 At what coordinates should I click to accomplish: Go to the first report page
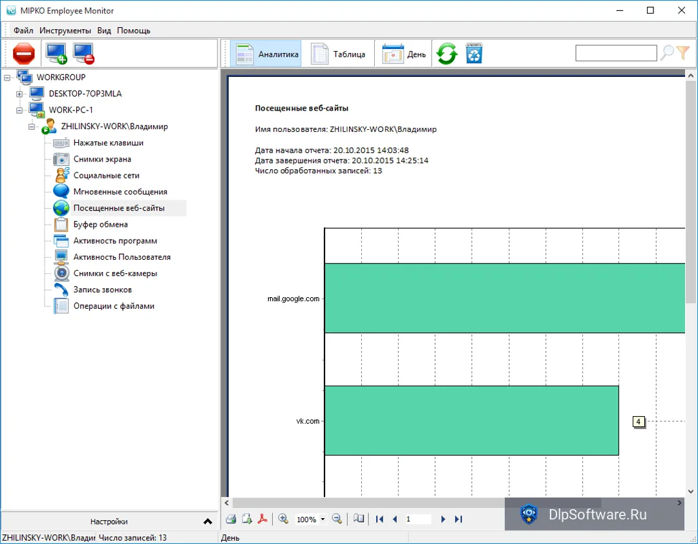379,519
